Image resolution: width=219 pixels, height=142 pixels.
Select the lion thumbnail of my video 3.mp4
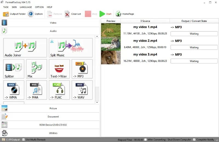[x=111, y=57]
